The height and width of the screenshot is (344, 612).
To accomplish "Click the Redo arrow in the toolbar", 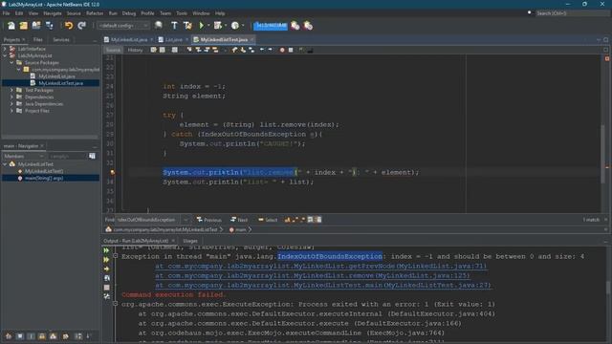I will click(x=81, y=26).
